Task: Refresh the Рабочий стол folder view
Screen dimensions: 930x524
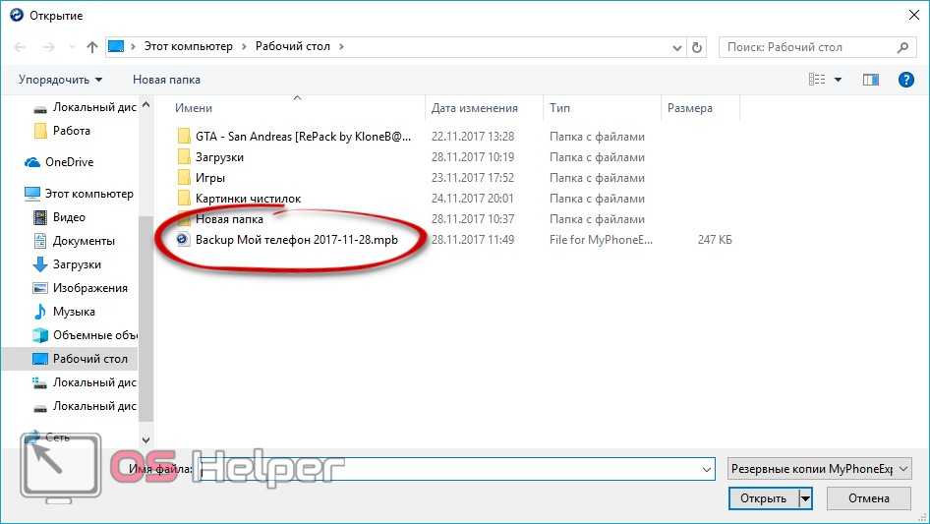Action: [697, 47]
